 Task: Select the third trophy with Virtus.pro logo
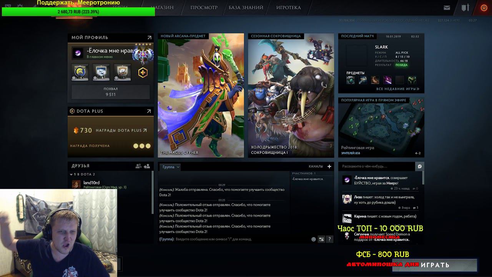pos(122,72)
